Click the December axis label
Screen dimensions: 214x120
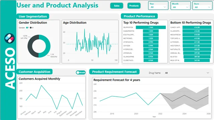pos(79,113)
